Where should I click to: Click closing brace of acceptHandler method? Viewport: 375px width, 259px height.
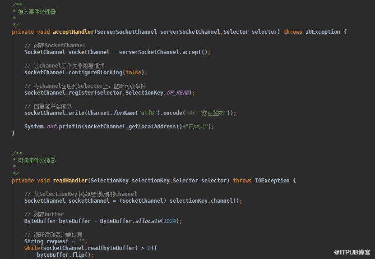pos(14,133)
